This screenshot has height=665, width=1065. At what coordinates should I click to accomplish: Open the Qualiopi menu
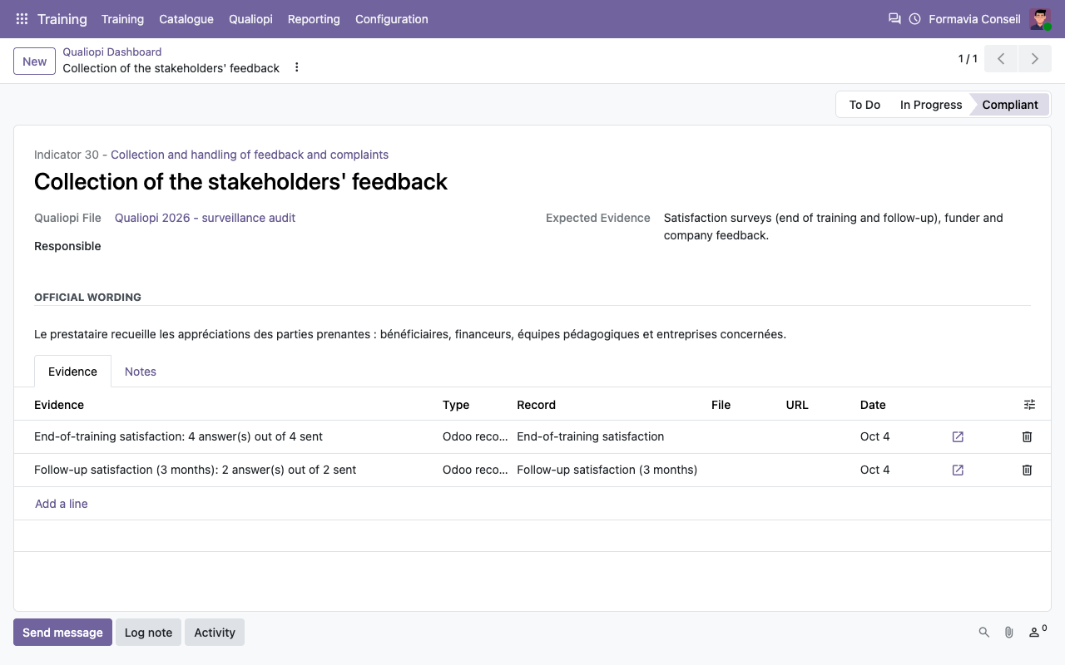[250, 19]
